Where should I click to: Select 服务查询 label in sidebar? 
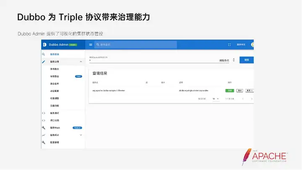[x=55, y=54]
